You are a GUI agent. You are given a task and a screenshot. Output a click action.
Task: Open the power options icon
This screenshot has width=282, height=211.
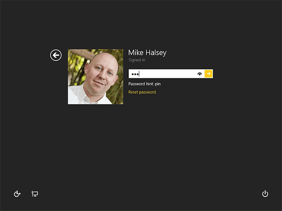pos(265,194)
